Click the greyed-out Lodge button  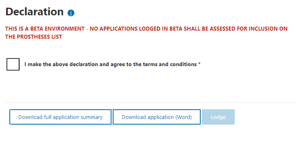pyautogui.click(x=218, y=117)
